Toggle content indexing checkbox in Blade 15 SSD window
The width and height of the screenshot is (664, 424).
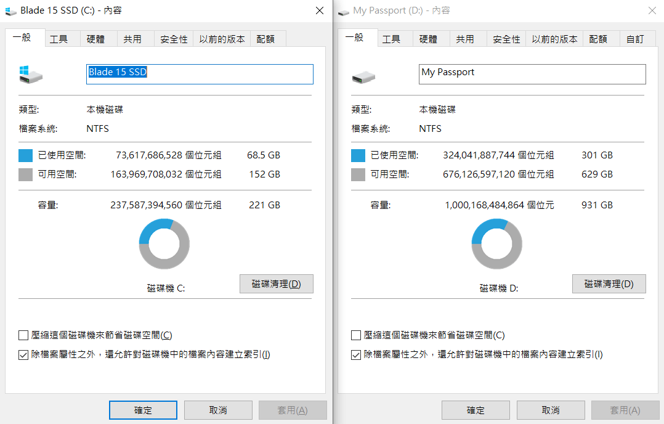click(x=23, y=354)
